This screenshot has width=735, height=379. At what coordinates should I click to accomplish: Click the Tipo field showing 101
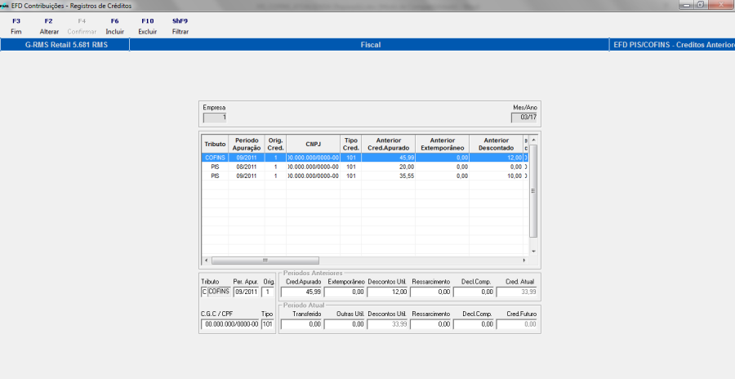coord(268,324)
